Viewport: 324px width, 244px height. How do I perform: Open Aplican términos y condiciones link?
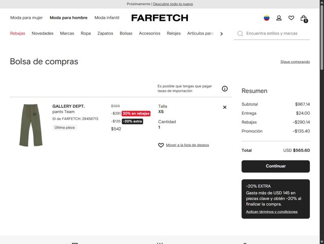(272, 212)
